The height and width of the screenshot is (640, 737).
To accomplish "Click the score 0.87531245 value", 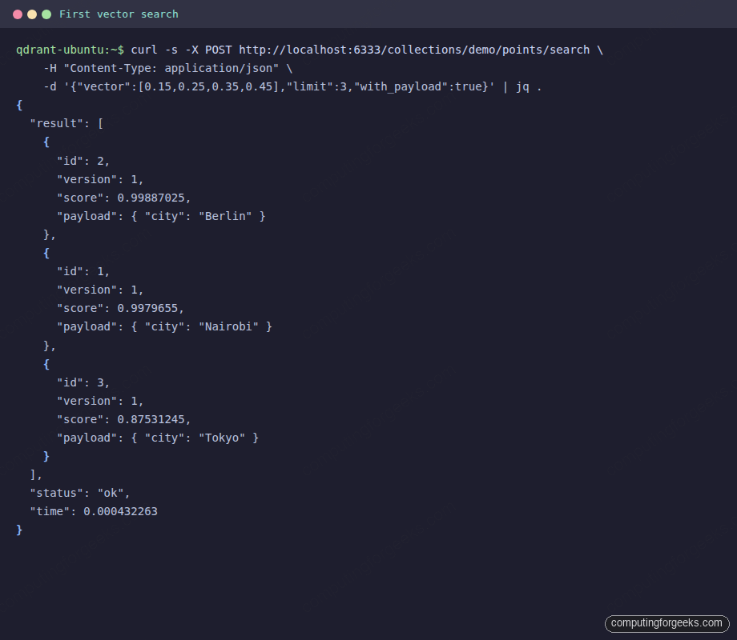I will [151, 419].
